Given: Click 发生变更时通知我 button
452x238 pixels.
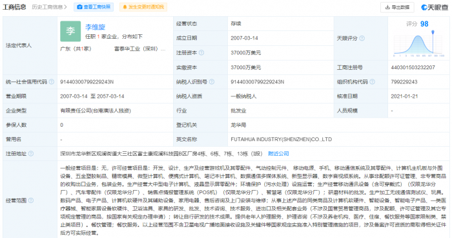Looking at the screenshot, I should coord(143,7).
